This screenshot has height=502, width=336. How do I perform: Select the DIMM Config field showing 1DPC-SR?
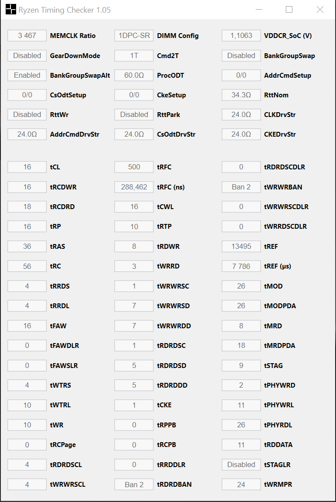pos(134,36)
